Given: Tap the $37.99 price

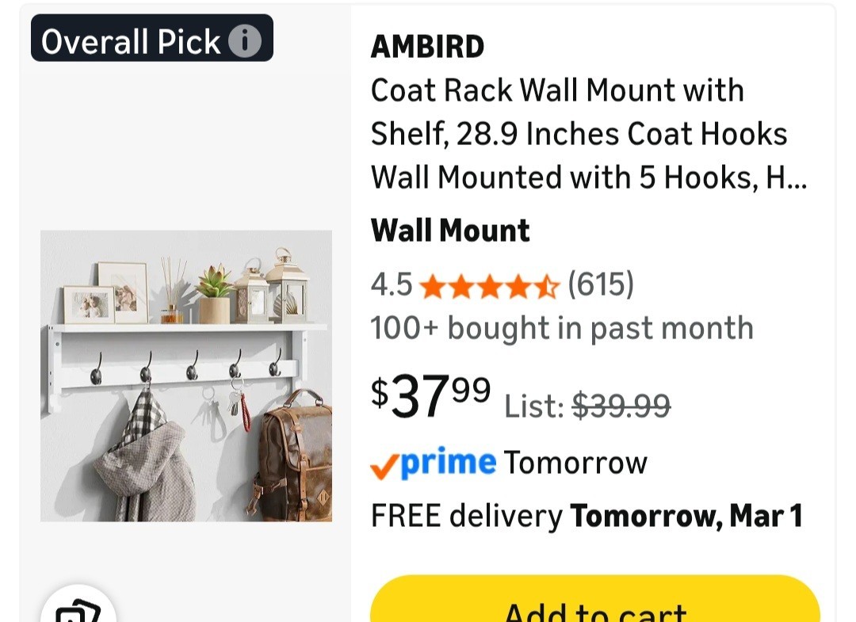Looking at the screenshot, I should point(430,396).
